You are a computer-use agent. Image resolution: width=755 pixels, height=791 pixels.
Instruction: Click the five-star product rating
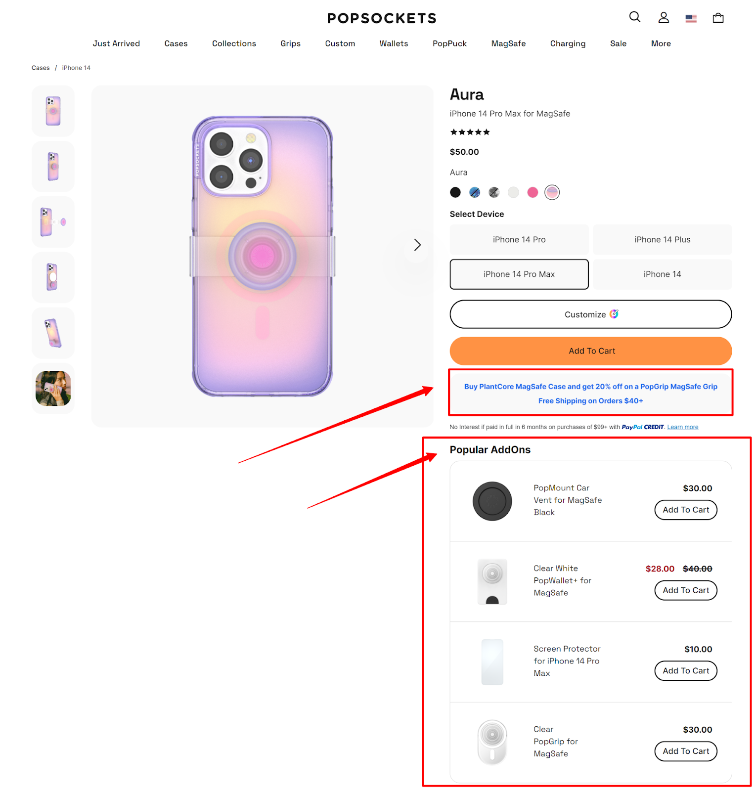[x=470, y=132]
